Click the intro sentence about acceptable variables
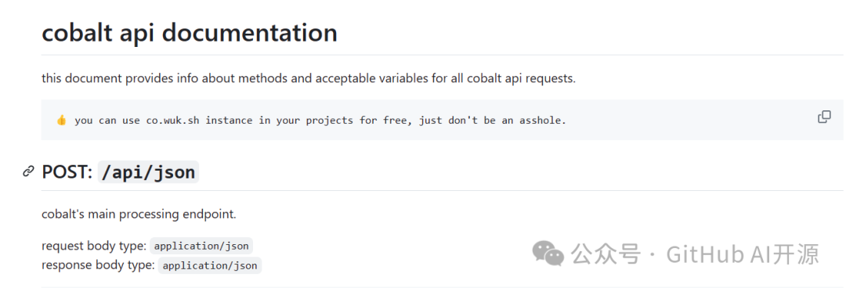Image resolution: width=846 pixels, height=288 pixels. pos(309,78)
